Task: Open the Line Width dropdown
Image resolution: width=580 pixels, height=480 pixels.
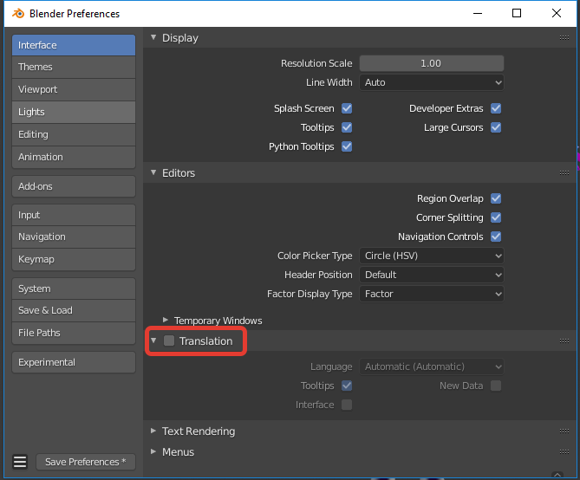Action: 431,82
